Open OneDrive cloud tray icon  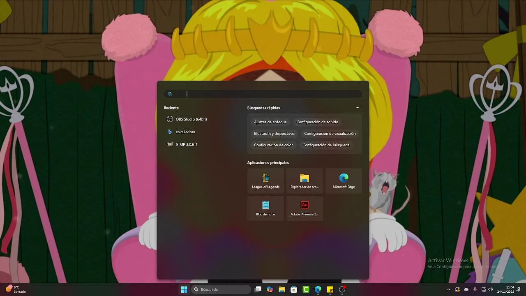pyautogui.click(x=466, y=289)
